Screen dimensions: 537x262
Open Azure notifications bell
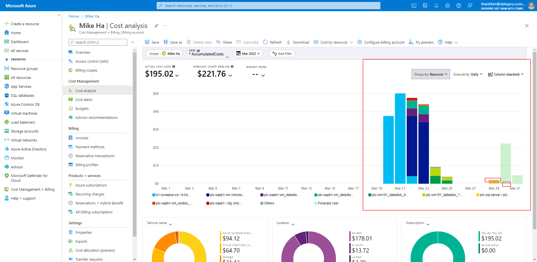[436, 6]
